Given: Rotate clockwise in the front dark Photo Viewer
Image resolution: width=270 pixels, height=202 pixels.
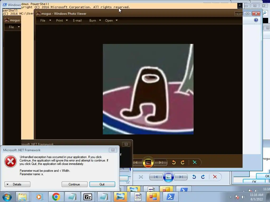Looking at the screenshot, I should pos(183,162).
